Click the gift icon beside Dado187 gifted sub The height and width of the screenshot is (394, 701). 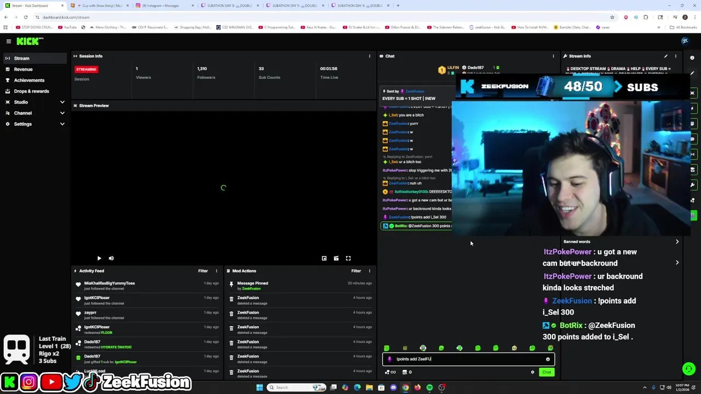tap(78, 357)
